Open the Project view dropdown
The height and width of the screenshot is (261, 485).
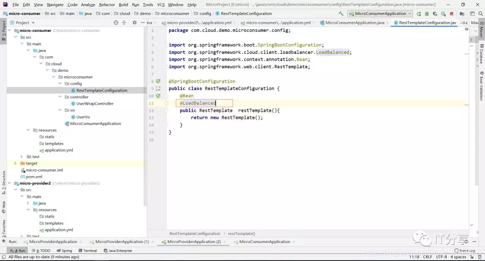(22, 22)
